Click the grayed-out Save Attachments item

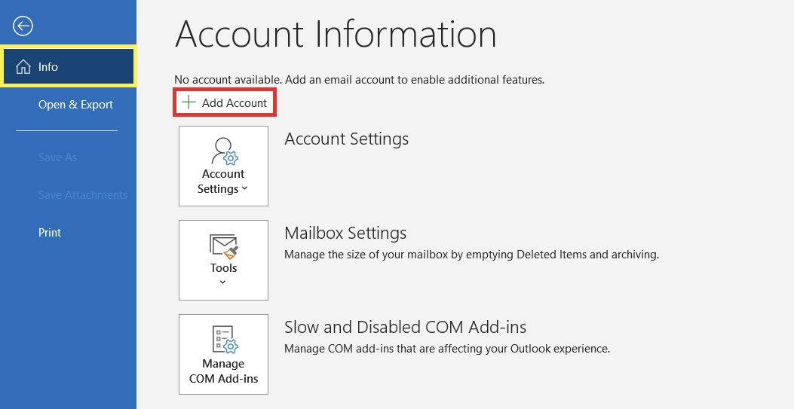tap(83, 195)
